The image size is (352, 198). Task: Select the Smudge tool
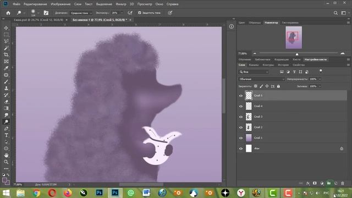[x=6, y=115]
